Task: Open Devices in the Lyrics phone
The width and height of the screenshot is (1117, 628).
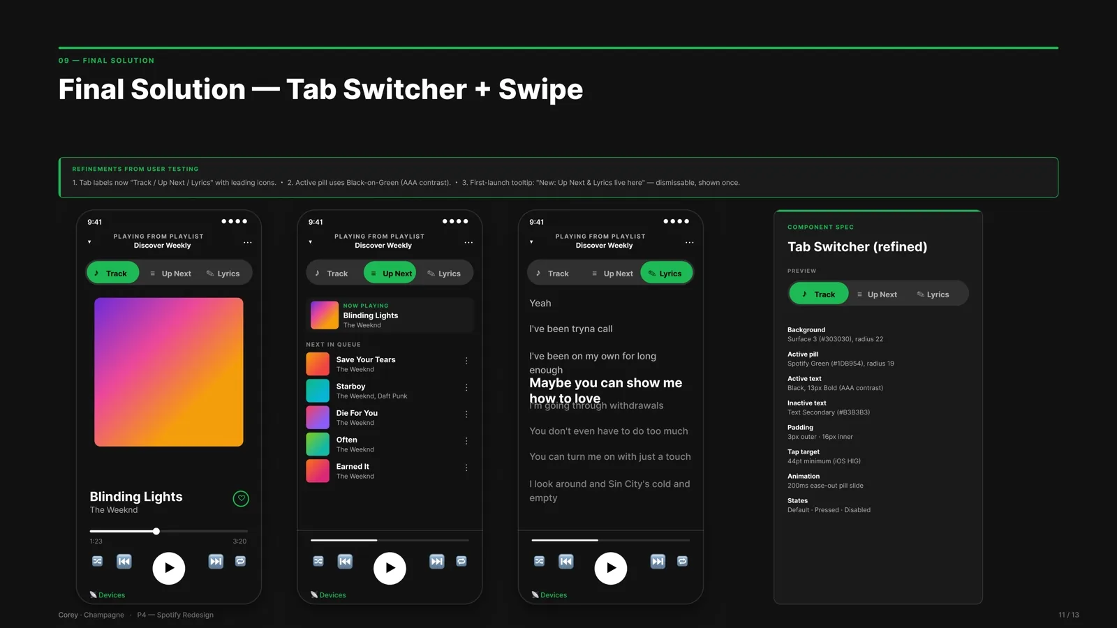Action: pos(549,595)
